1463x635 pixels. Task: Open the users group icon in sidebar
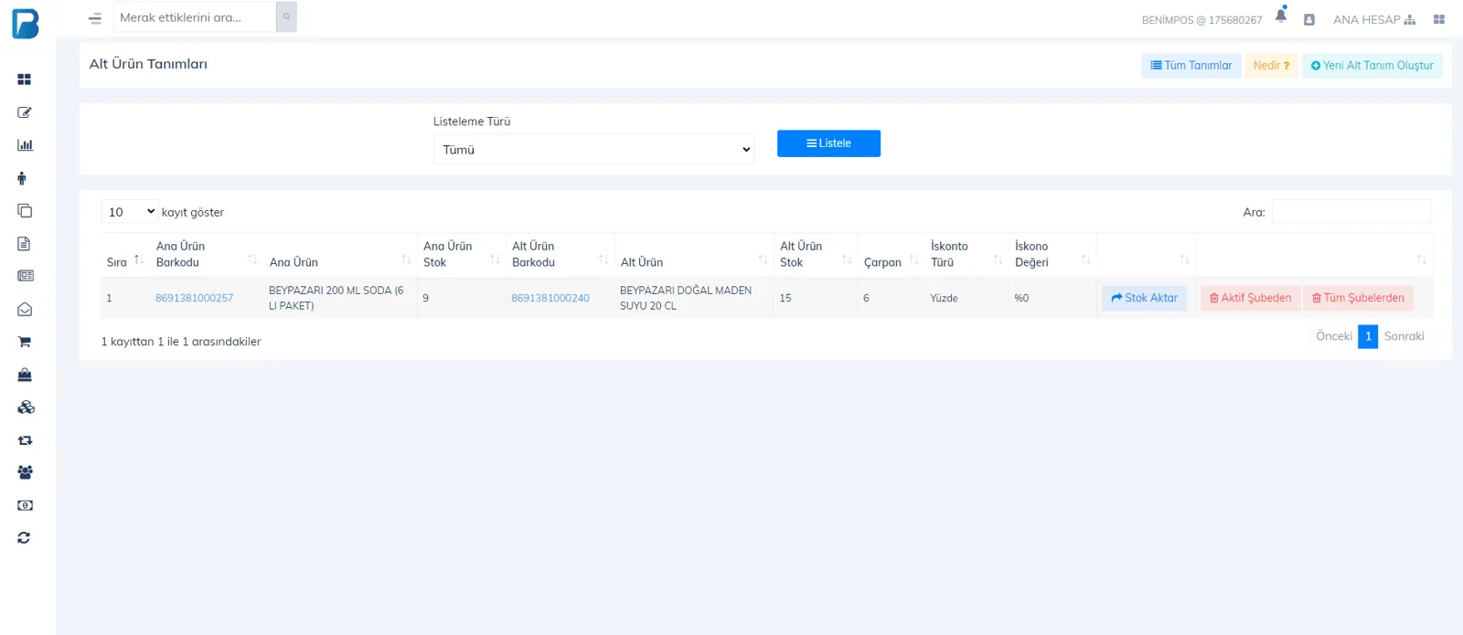[x=25, y=472]
